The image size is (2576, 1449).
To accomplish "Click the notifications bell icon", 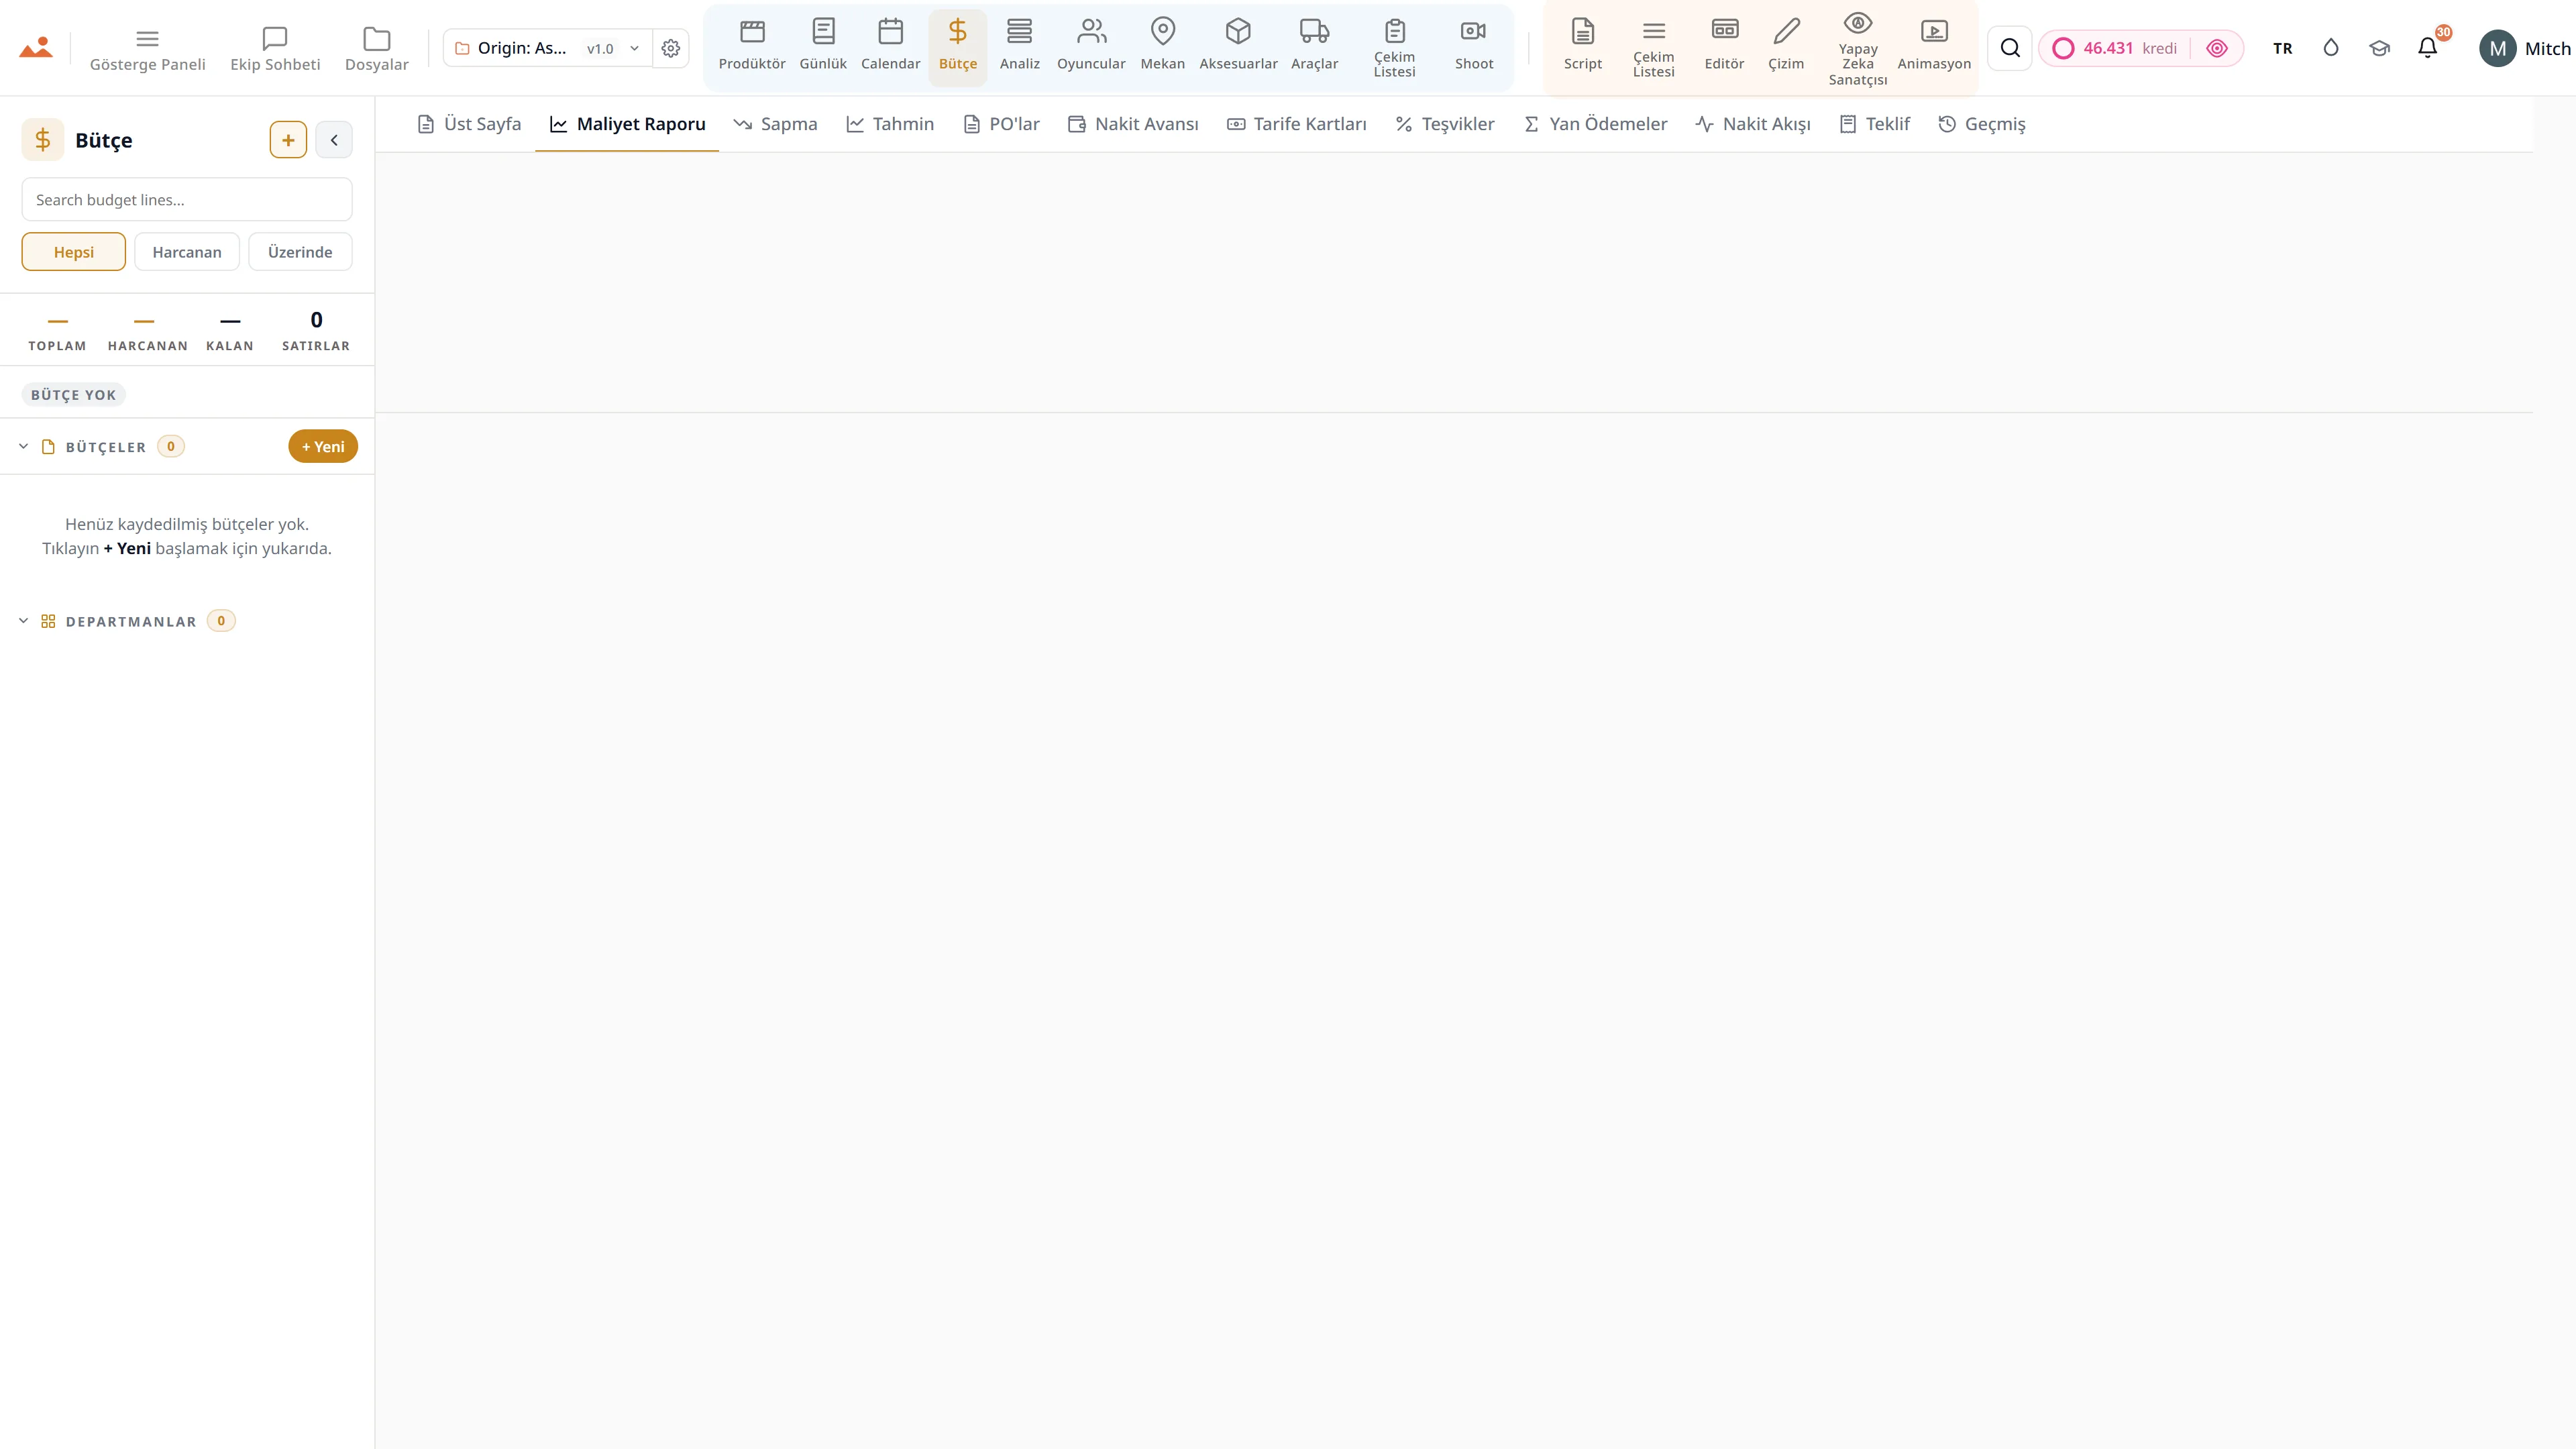I will click(x=2427, y=48).
